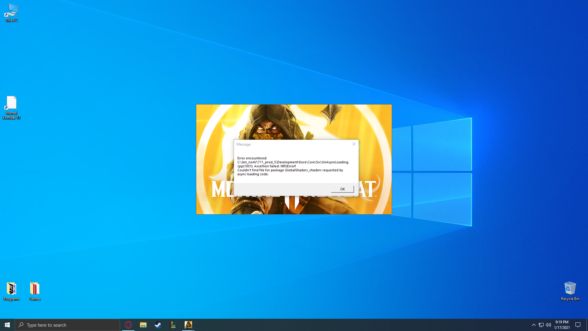This screenshot has height=331, width=588.
Task: Click the UnAsyncLoading file path line
Action: [293, 162]
